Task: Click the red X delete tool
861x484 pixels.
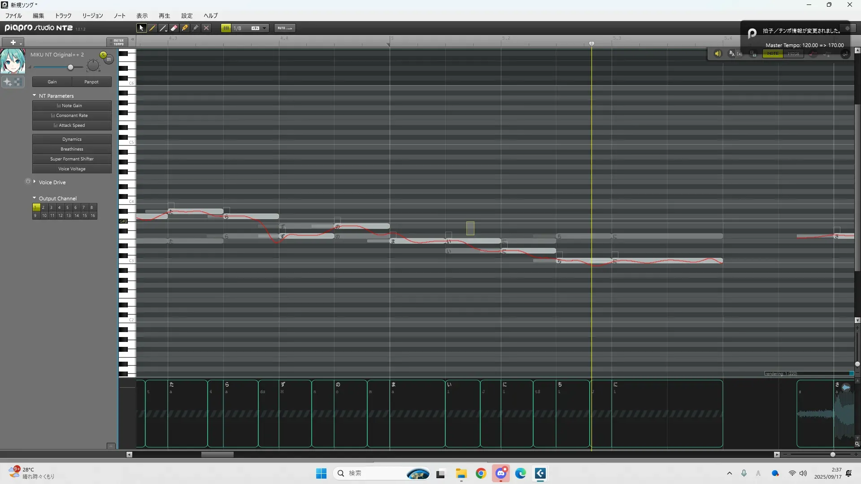Action: point(206,28)
